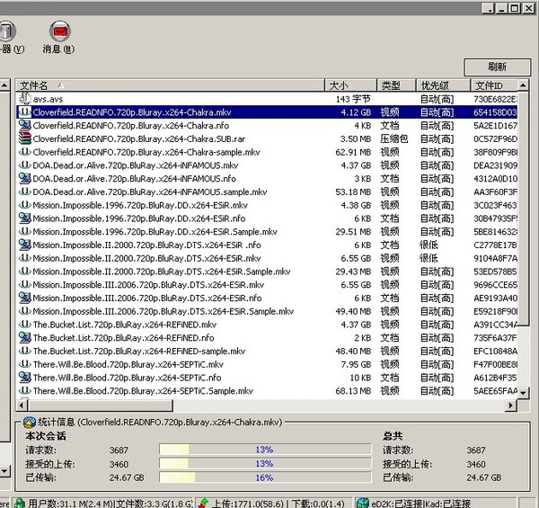Click video icon of Cloverfield Chakra-sample.mkv
The image size is (539, 508).
pyautogui.click(x=25, y=152)
